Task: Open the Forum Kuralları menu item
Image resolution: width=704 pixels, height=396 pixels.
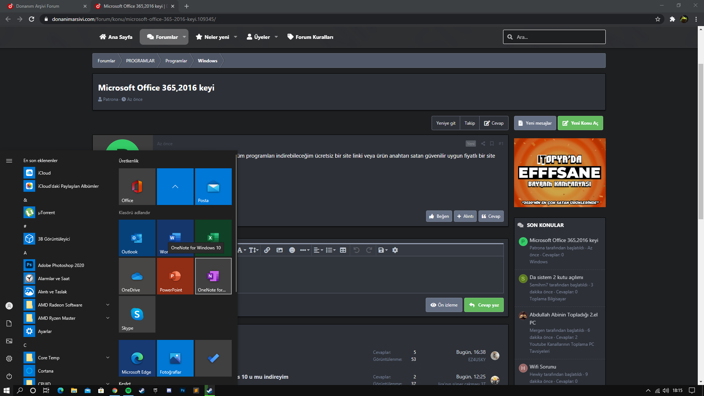Action: (310, 37)
